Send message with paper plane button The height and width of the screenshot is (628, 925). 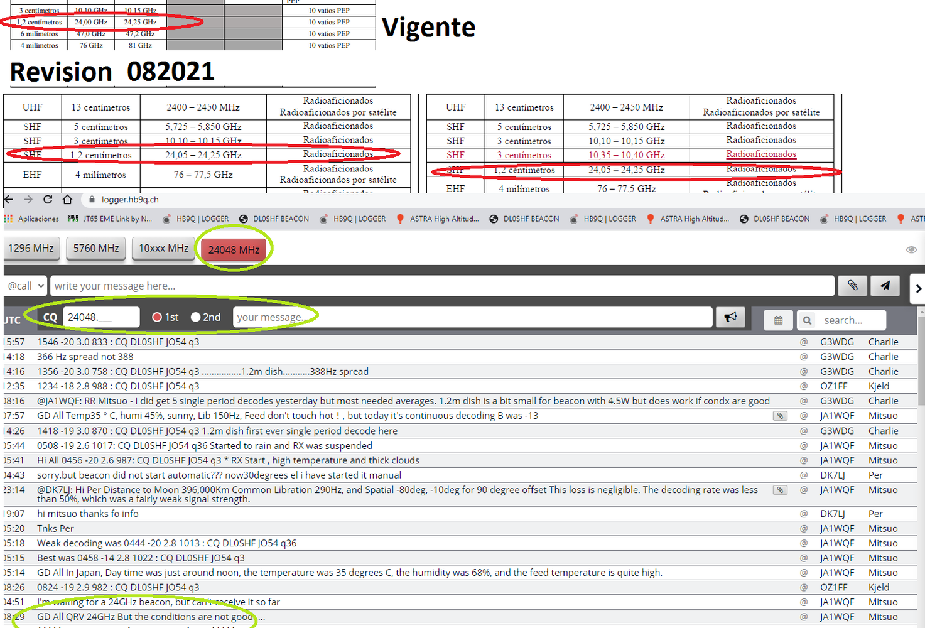click(885, 286)
